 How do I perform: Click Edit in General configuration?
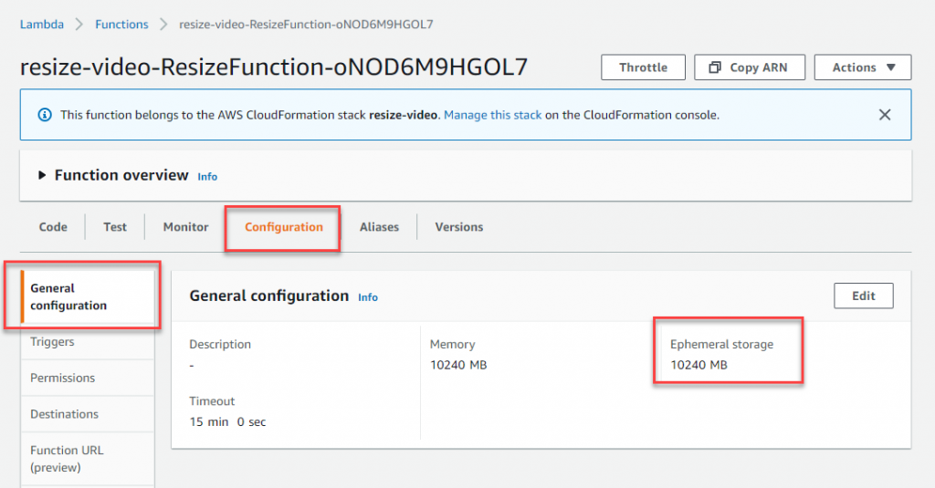[864, 296]
